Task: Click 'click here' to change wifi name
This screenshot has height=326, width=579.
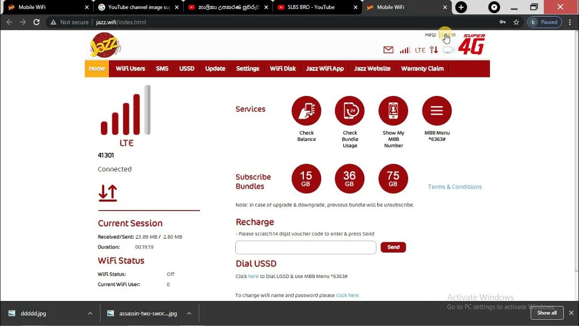Action: (x=347, y=295)
